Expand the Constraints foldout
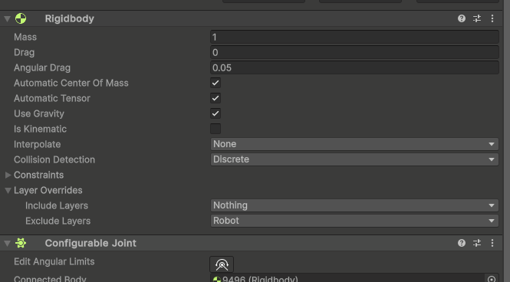The height and width of the screenshot is (282, 510). point(8,175)
